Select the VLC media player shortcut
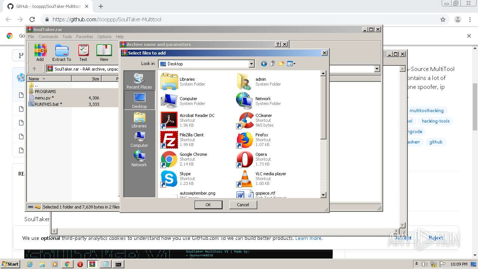The height and width of the screenshot is (269, 478). [262, 179]
